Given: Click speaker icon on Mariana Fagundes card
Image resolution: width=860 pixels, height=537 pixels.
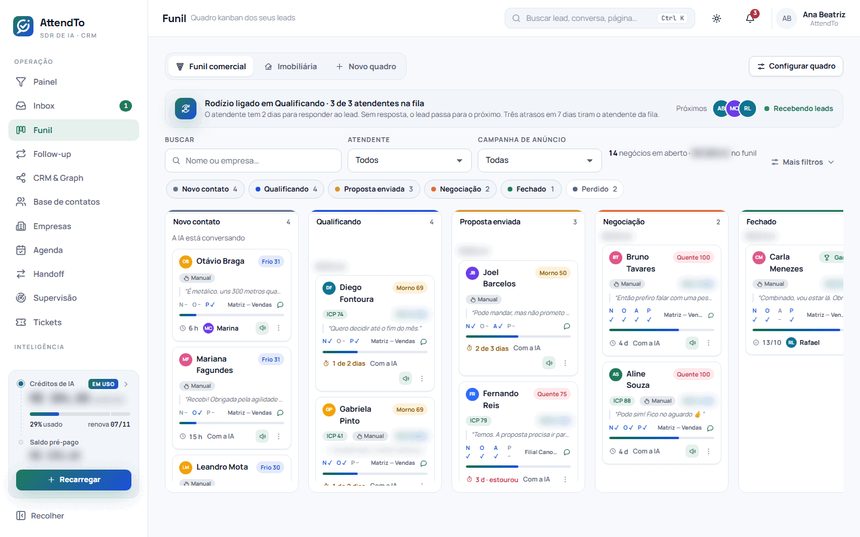Looking at the screenshot, I should click(x=262, y=436).
